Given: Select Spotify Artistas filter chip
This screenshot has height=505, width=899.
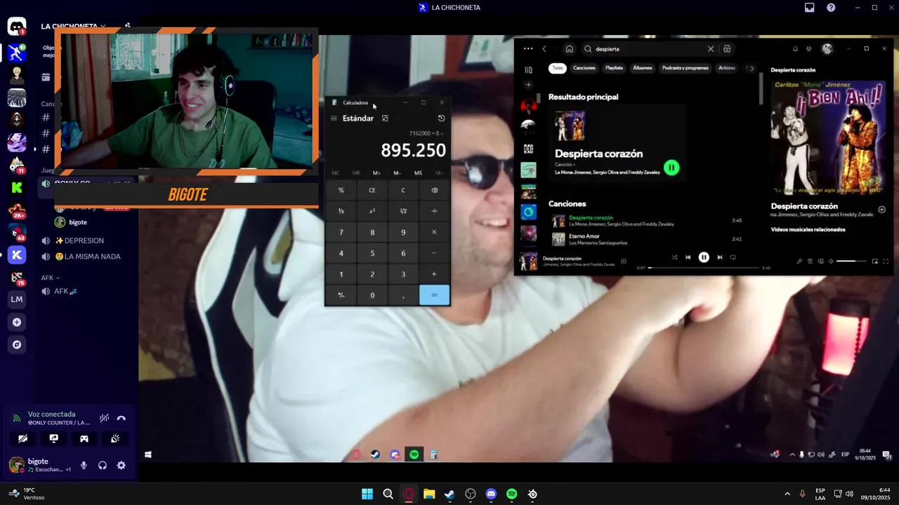Looking at the screenshot, I should tap(727, 68).
